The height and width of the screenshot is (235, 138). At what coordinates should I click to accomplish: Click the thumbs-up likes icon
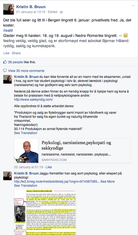[x=5, y=62]
